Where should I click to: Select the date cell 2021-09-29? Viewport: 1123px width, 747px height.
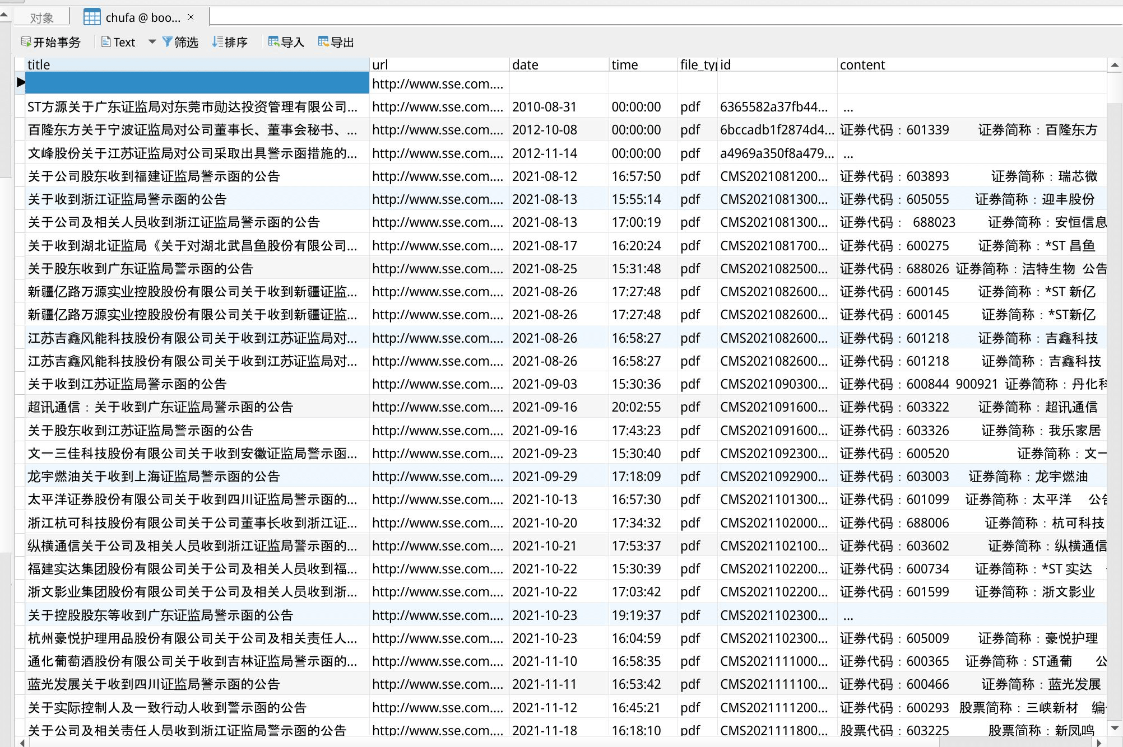tap(559, 476)
